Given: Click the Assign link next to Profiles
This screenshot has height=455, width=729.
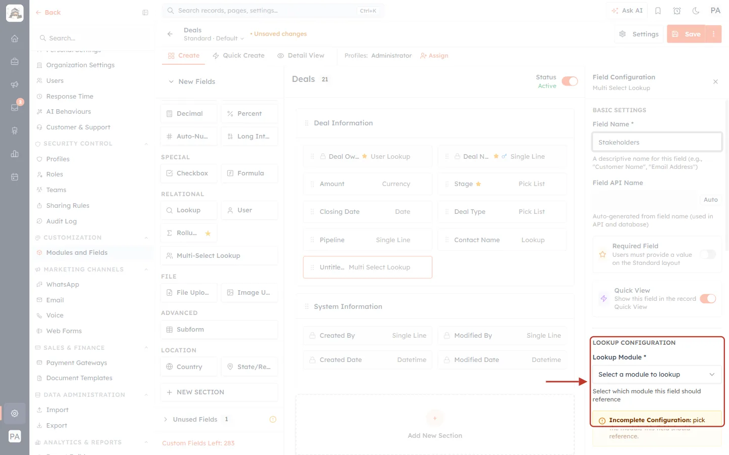Looking at the screenshot, I should 434,56.
